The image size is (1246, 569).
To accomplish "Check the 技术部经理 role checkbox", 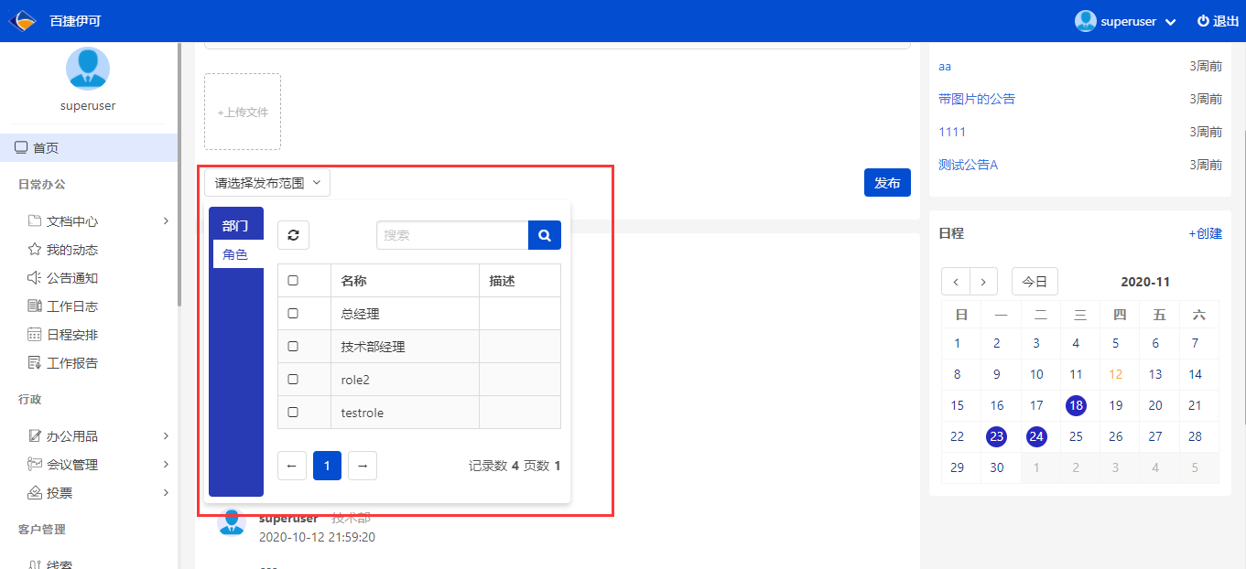I will pyautogui.click(x=293, y=347).
